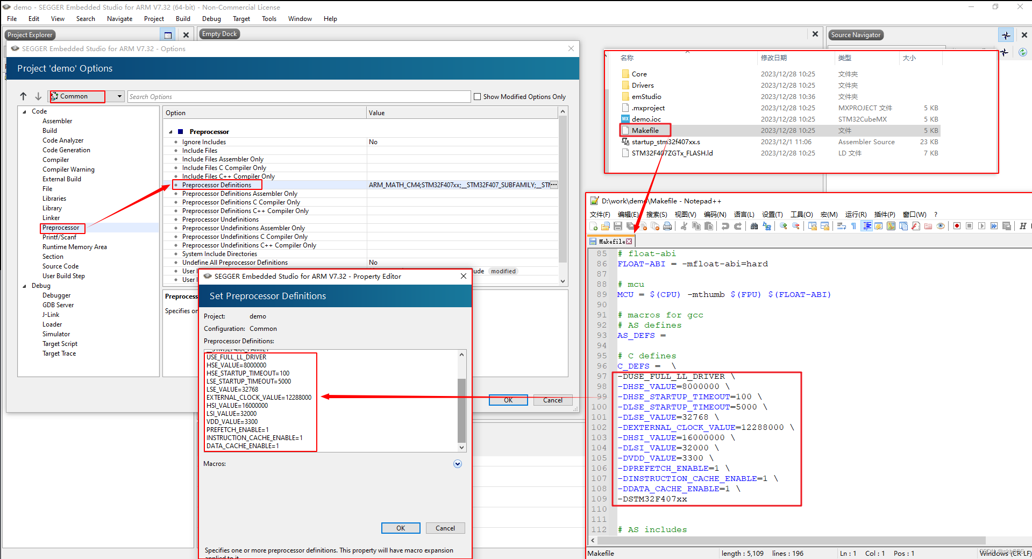Toggle show all characters in Notepad++

point(853,226)
